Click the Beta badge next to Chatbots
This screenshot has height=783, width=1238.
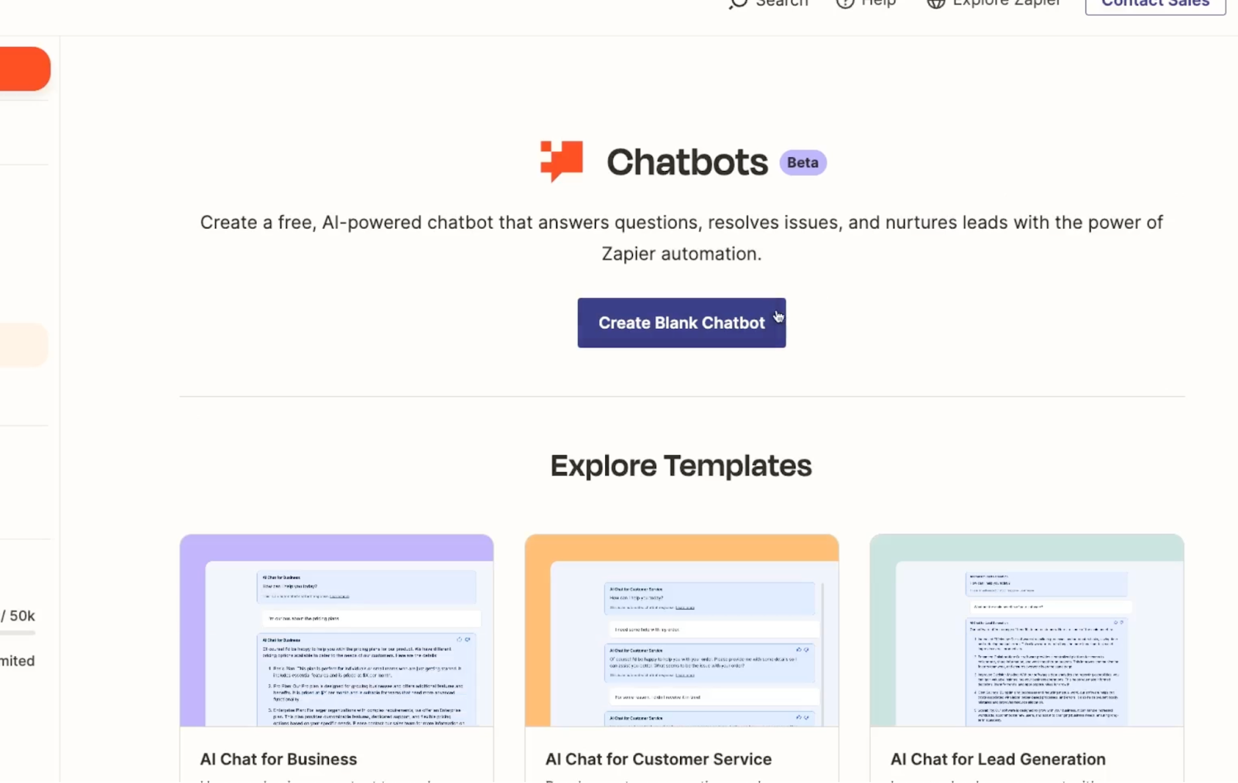[x=802, y=162]
